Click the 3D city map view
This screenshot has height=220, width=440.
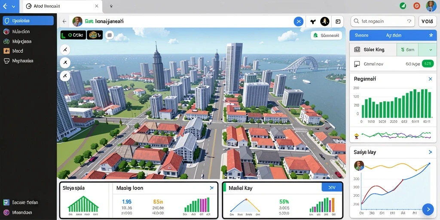tap(201, 103)
